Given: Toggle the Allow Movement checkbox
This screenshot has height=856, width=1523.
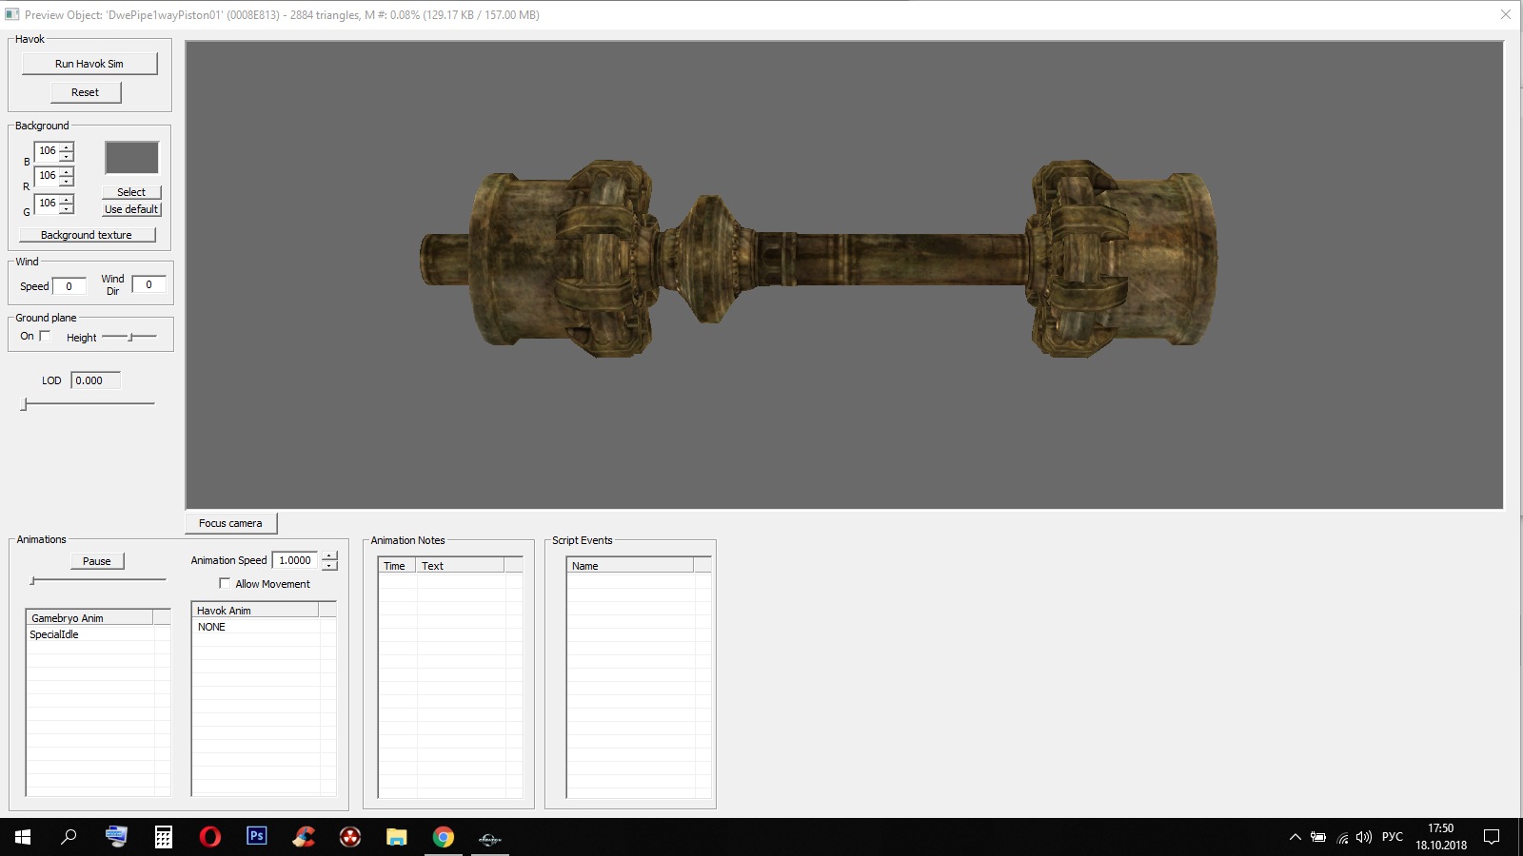Looking at the screenshot, I should pos(225,583).
